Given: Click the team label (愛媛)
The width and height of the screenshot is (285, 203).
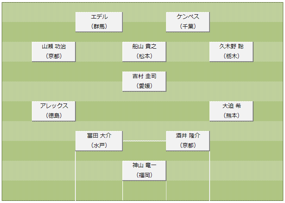Looking at the screenshot, I should point(144,86).
